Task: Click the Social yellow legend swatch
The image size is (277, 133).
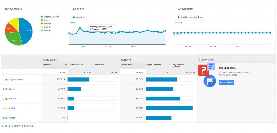Action: click(42, 27)
